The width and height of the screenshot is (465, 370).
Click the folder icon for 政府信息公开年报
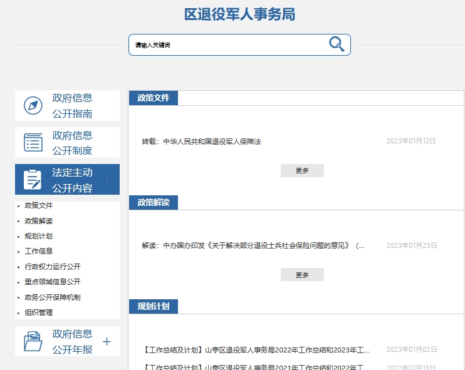(33, 341)
